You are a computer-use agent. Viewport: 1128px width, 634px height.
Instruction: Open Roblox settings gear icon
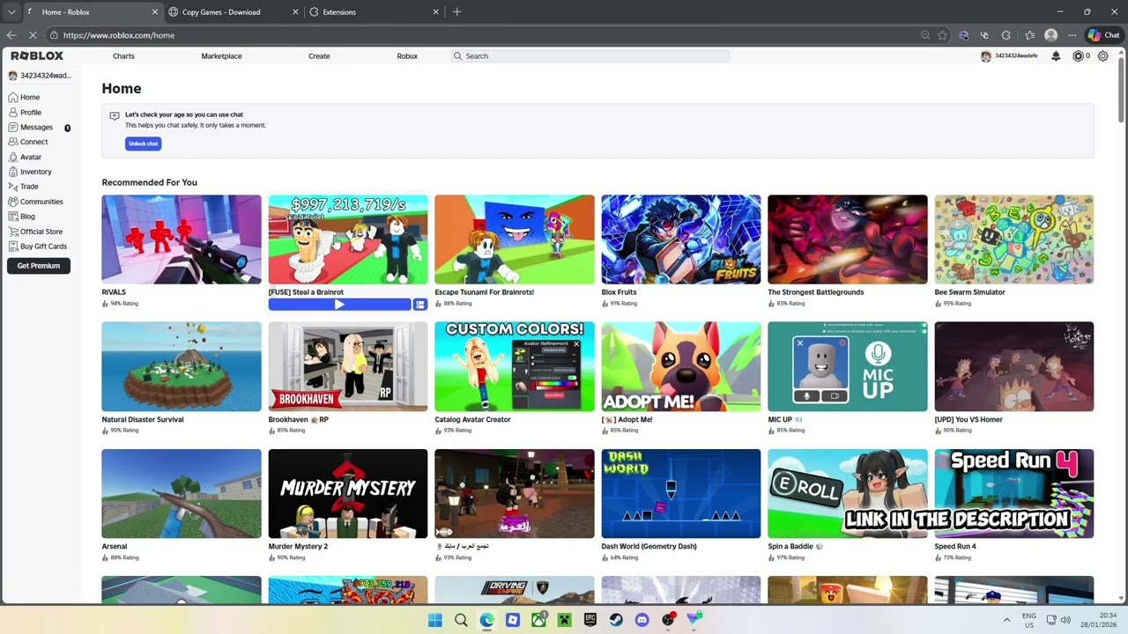(x=1102, y=56)
